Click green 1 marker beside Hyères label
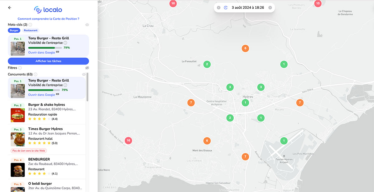The width and height of the screenshot is (374, 192). click(245, 103)
